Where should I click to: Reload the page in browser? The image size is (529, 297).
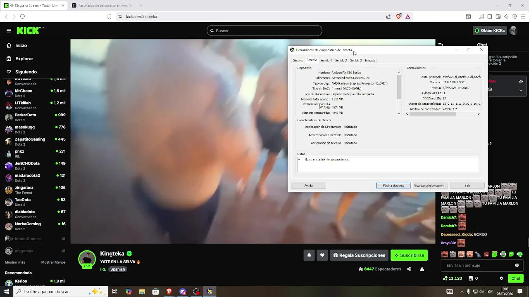pyautogui.click(x=22, y=16)
